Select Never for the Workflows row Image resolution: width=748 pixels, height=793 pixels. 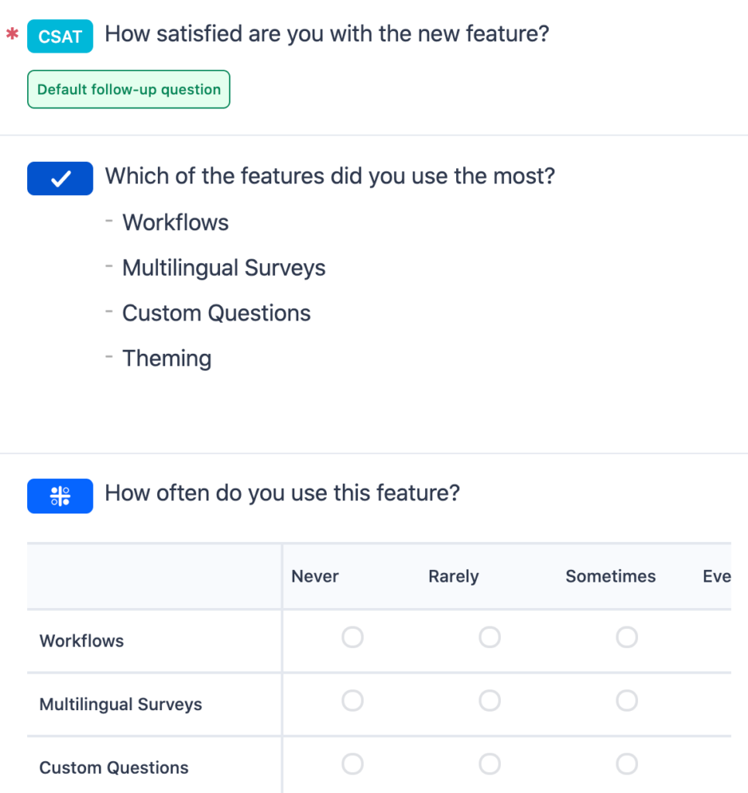352,637
